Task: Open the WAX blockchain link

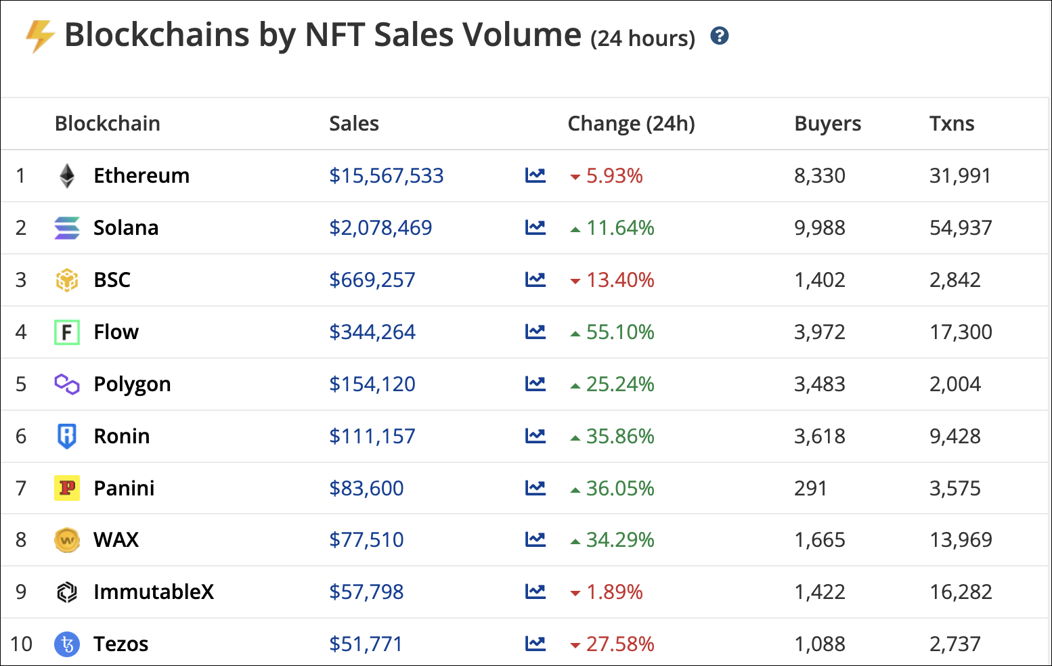Action: point(116,540)
